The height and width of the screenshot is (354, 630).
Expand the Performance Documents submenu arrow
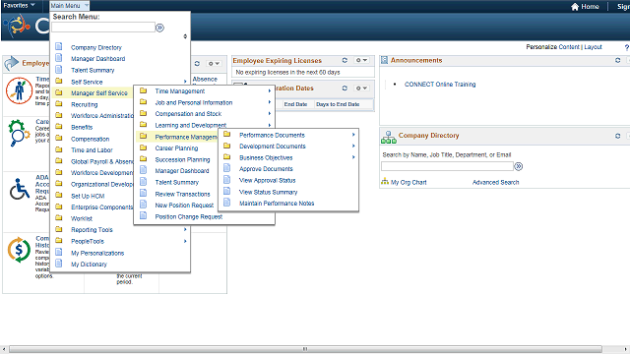pos(353,135)
